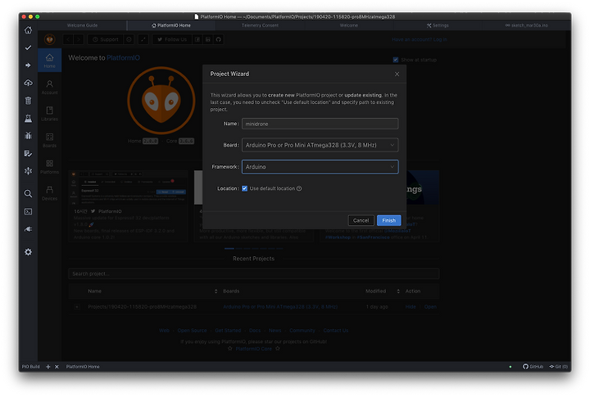Viewport: 590px width, 397px height.
Task: Open Account section in PIO Home sidebar
Action: (50, 88)
